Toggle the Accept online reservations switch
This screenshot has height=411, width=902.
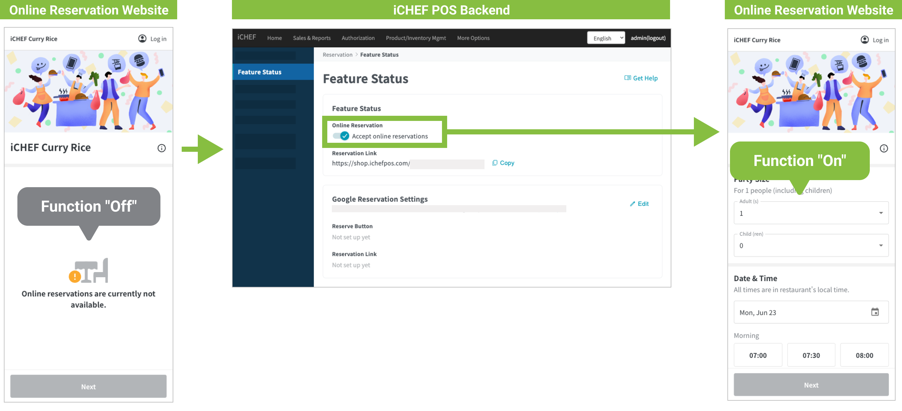coord(341,136)
